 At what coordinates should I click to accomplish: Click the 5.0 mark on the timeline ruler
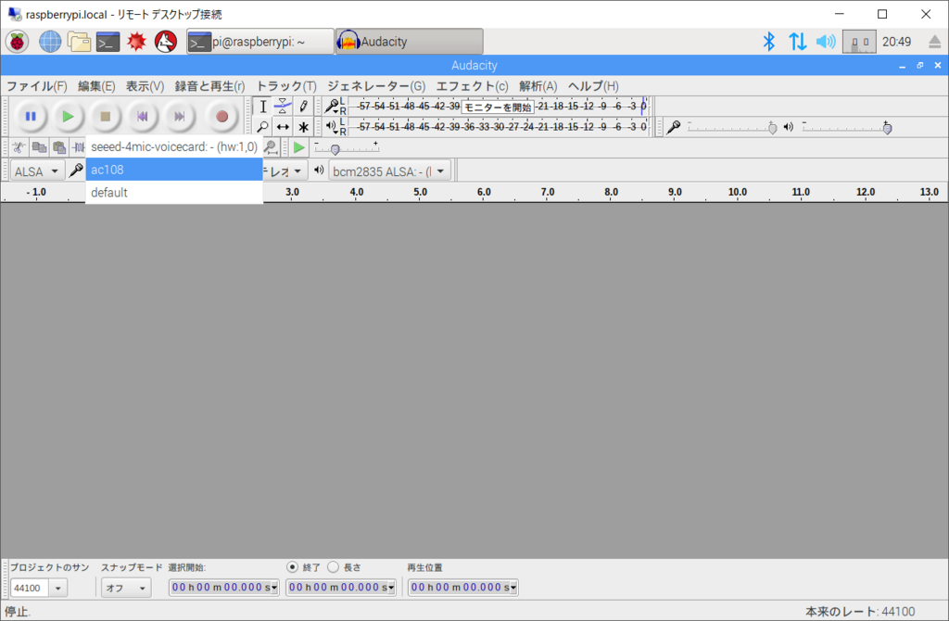pyautogui.click(x=420, y=192)
